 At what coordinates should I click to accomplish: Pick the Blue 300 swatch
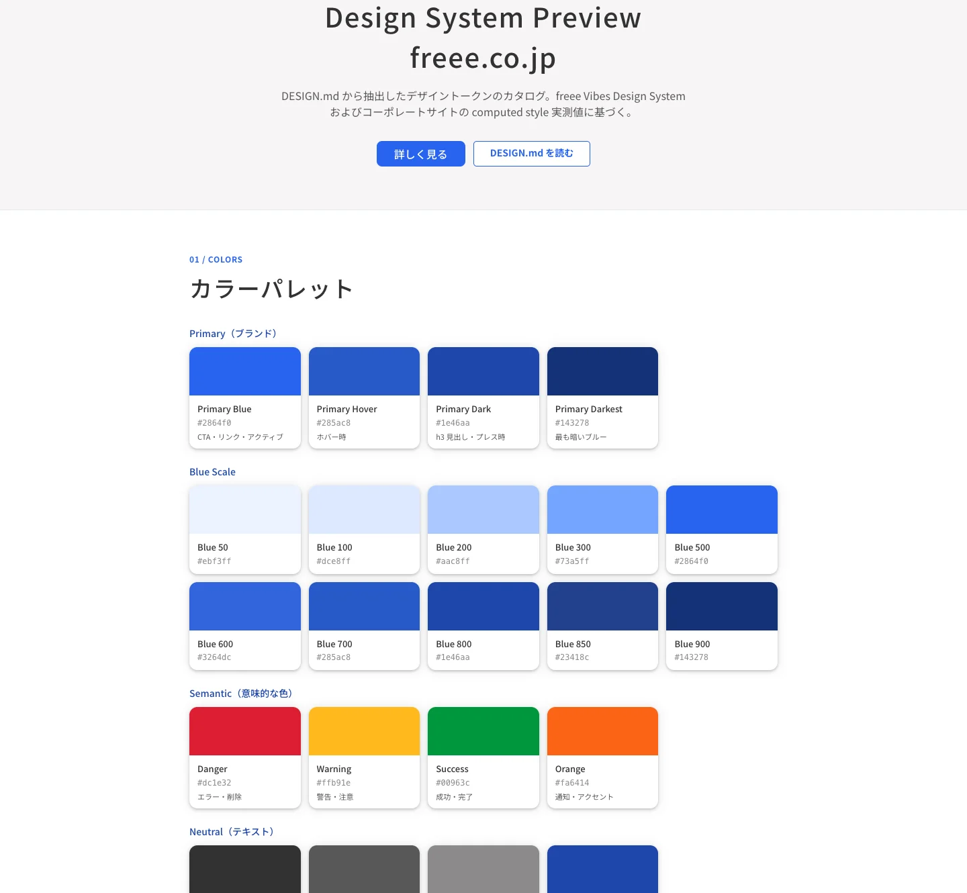[x=602, y=530]
